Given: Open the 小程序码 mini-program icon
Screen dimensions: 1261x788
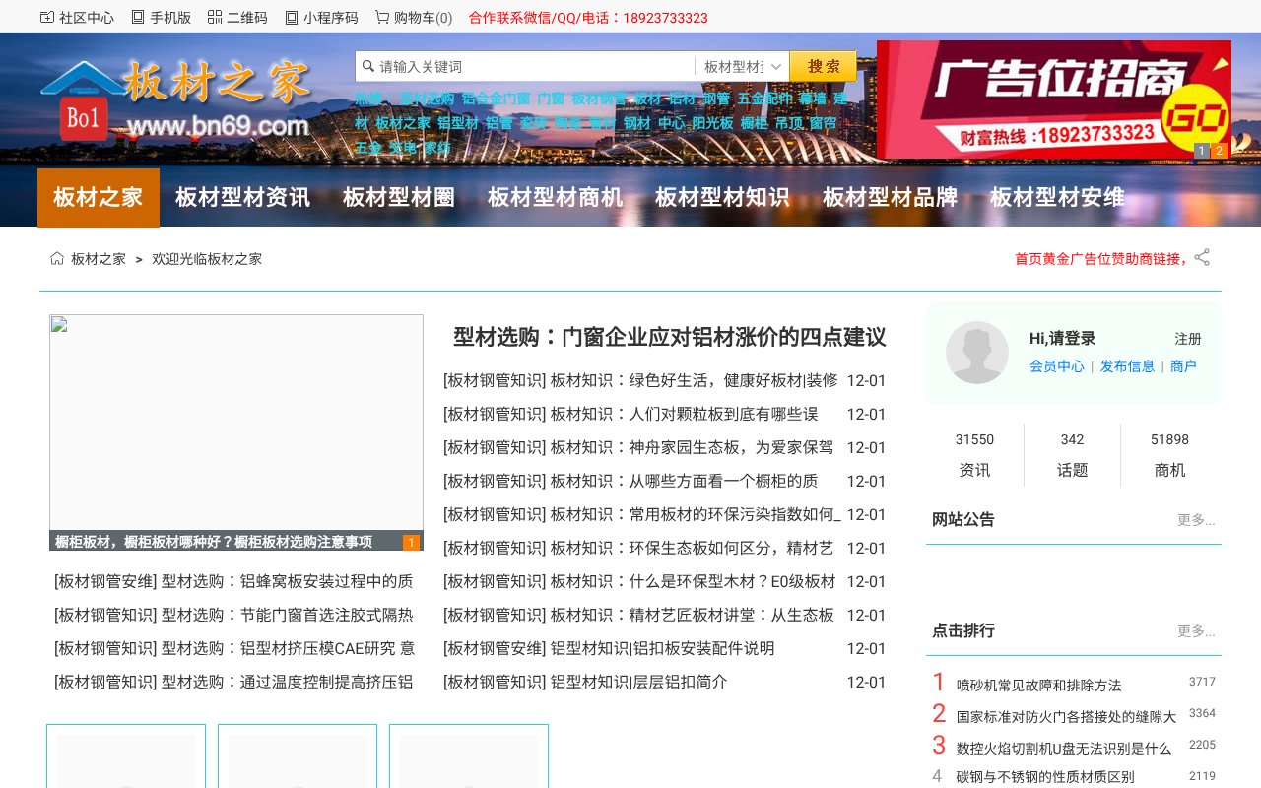Looking at the screenshot, I should coord(291,17).
